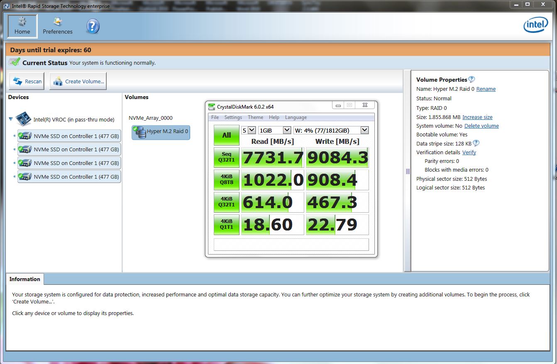Minimize the CrystalDiskMark window
The image size is (557, 364).
pyautogui.click(x=338, y=105)
